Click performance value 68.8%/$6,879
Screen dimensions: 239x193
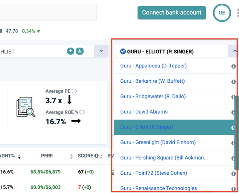pyautogui.click(x=46, y=172)
